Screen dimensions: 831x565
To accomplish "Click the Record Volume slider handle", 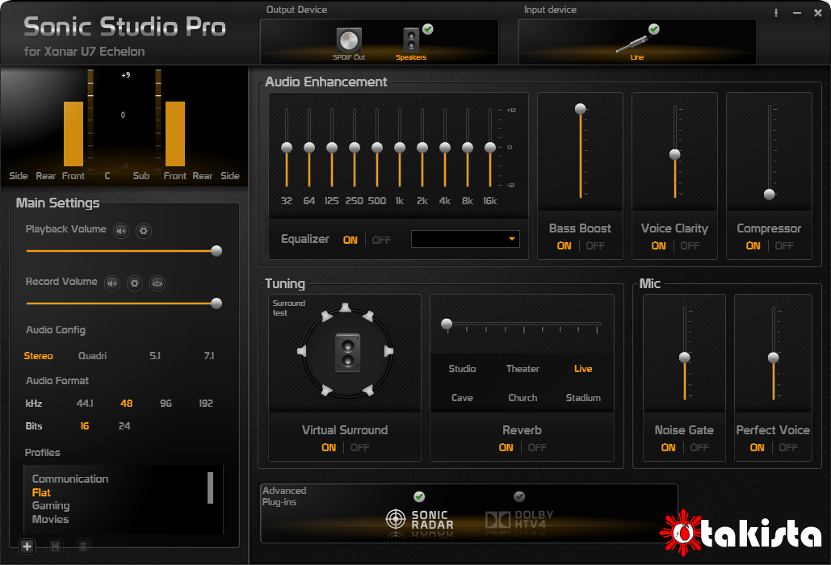I will tap(216, 303).
